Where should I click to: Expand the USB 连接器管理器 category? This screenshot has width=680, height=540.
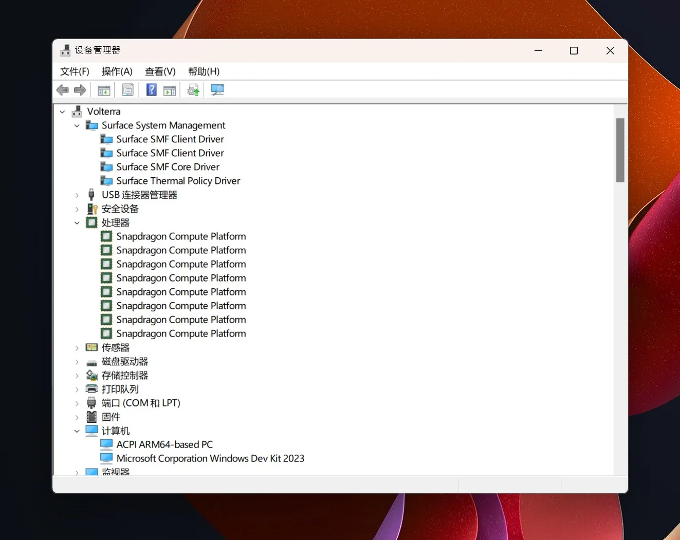pyautogui.click(x=77, y=195)
